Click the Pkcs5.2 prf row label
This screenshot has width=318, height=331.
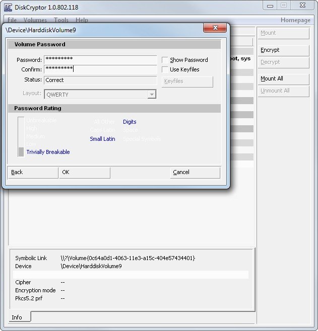click(29, 298)
